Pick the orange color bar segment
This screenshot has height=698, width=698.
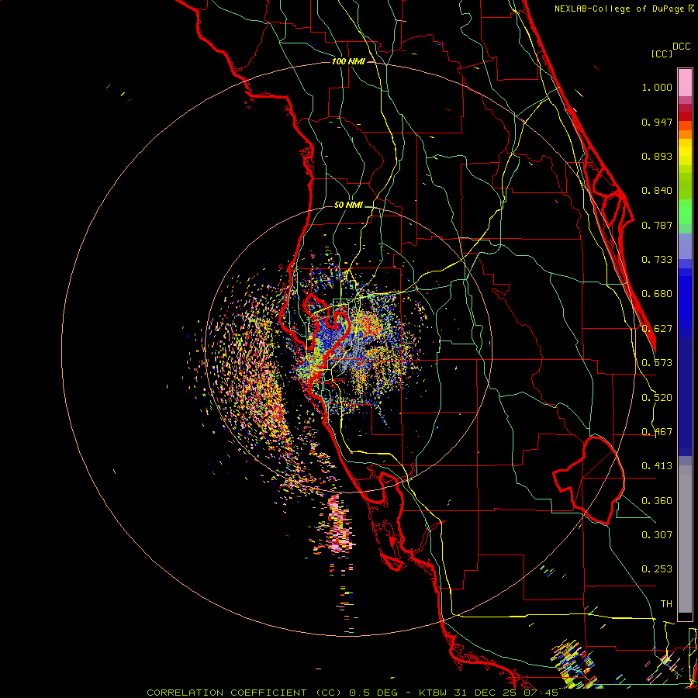685,134
